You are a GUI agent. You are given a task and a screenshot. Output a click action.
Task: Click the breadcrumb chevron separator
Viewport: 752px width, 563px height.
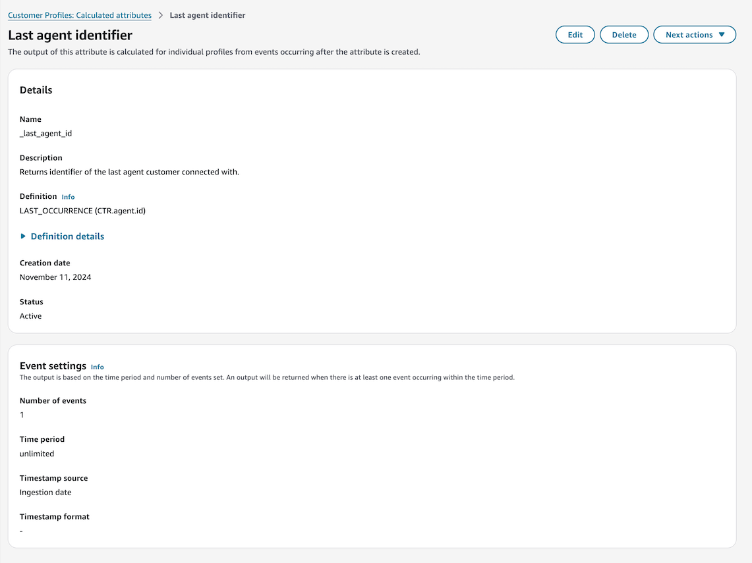(161, 15)
